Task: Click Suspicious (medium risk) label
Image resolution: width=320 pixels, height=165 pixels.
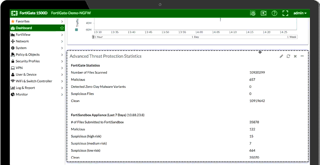Action: point(89,143)
